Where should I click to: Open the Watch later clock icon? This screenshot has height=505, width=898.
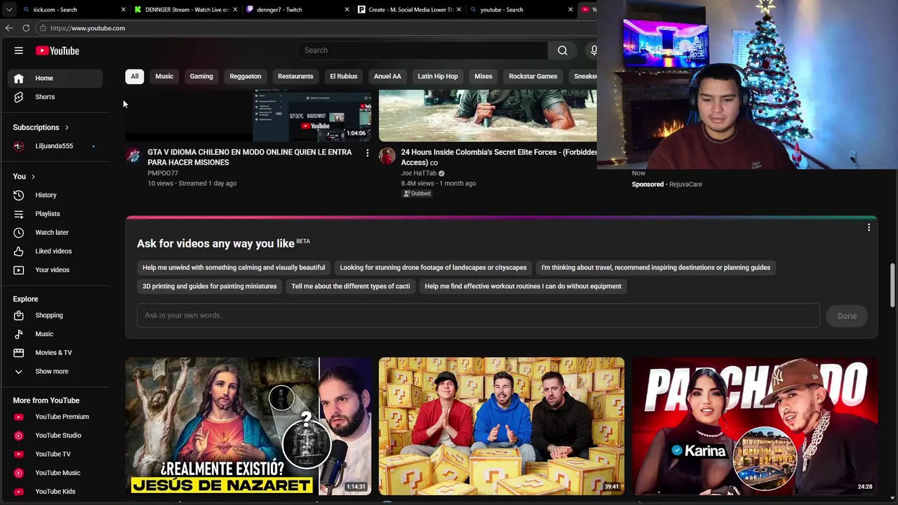pyautogui.click(x=19, y=232)
